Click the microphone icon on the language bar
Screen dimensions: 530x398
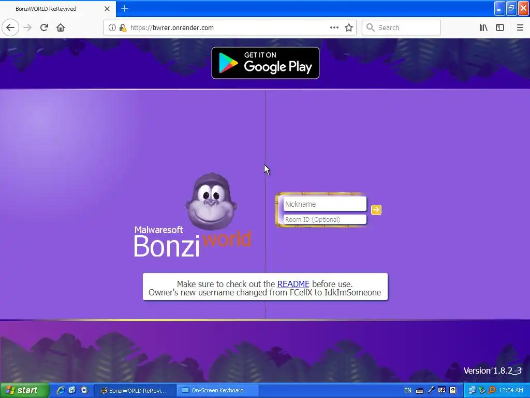pyautogui.click(x=431, y=391)
